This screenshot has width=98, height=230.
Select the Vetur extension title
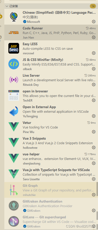pos(27,123)
